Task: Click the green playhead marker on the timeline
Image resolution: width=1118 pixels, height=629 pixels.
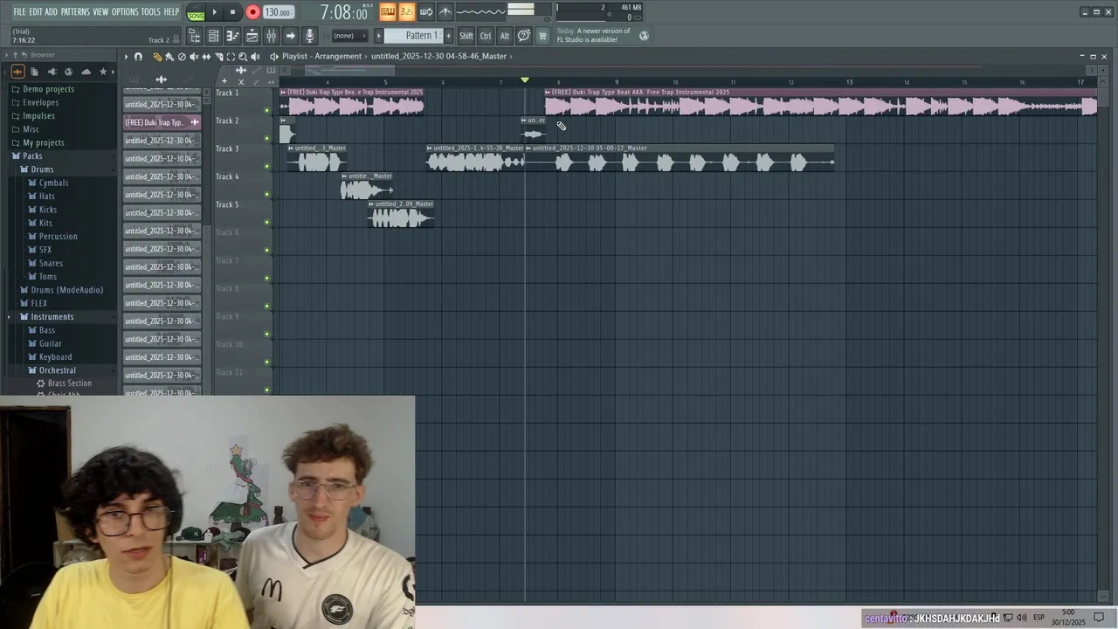Action: pos(525,80)
